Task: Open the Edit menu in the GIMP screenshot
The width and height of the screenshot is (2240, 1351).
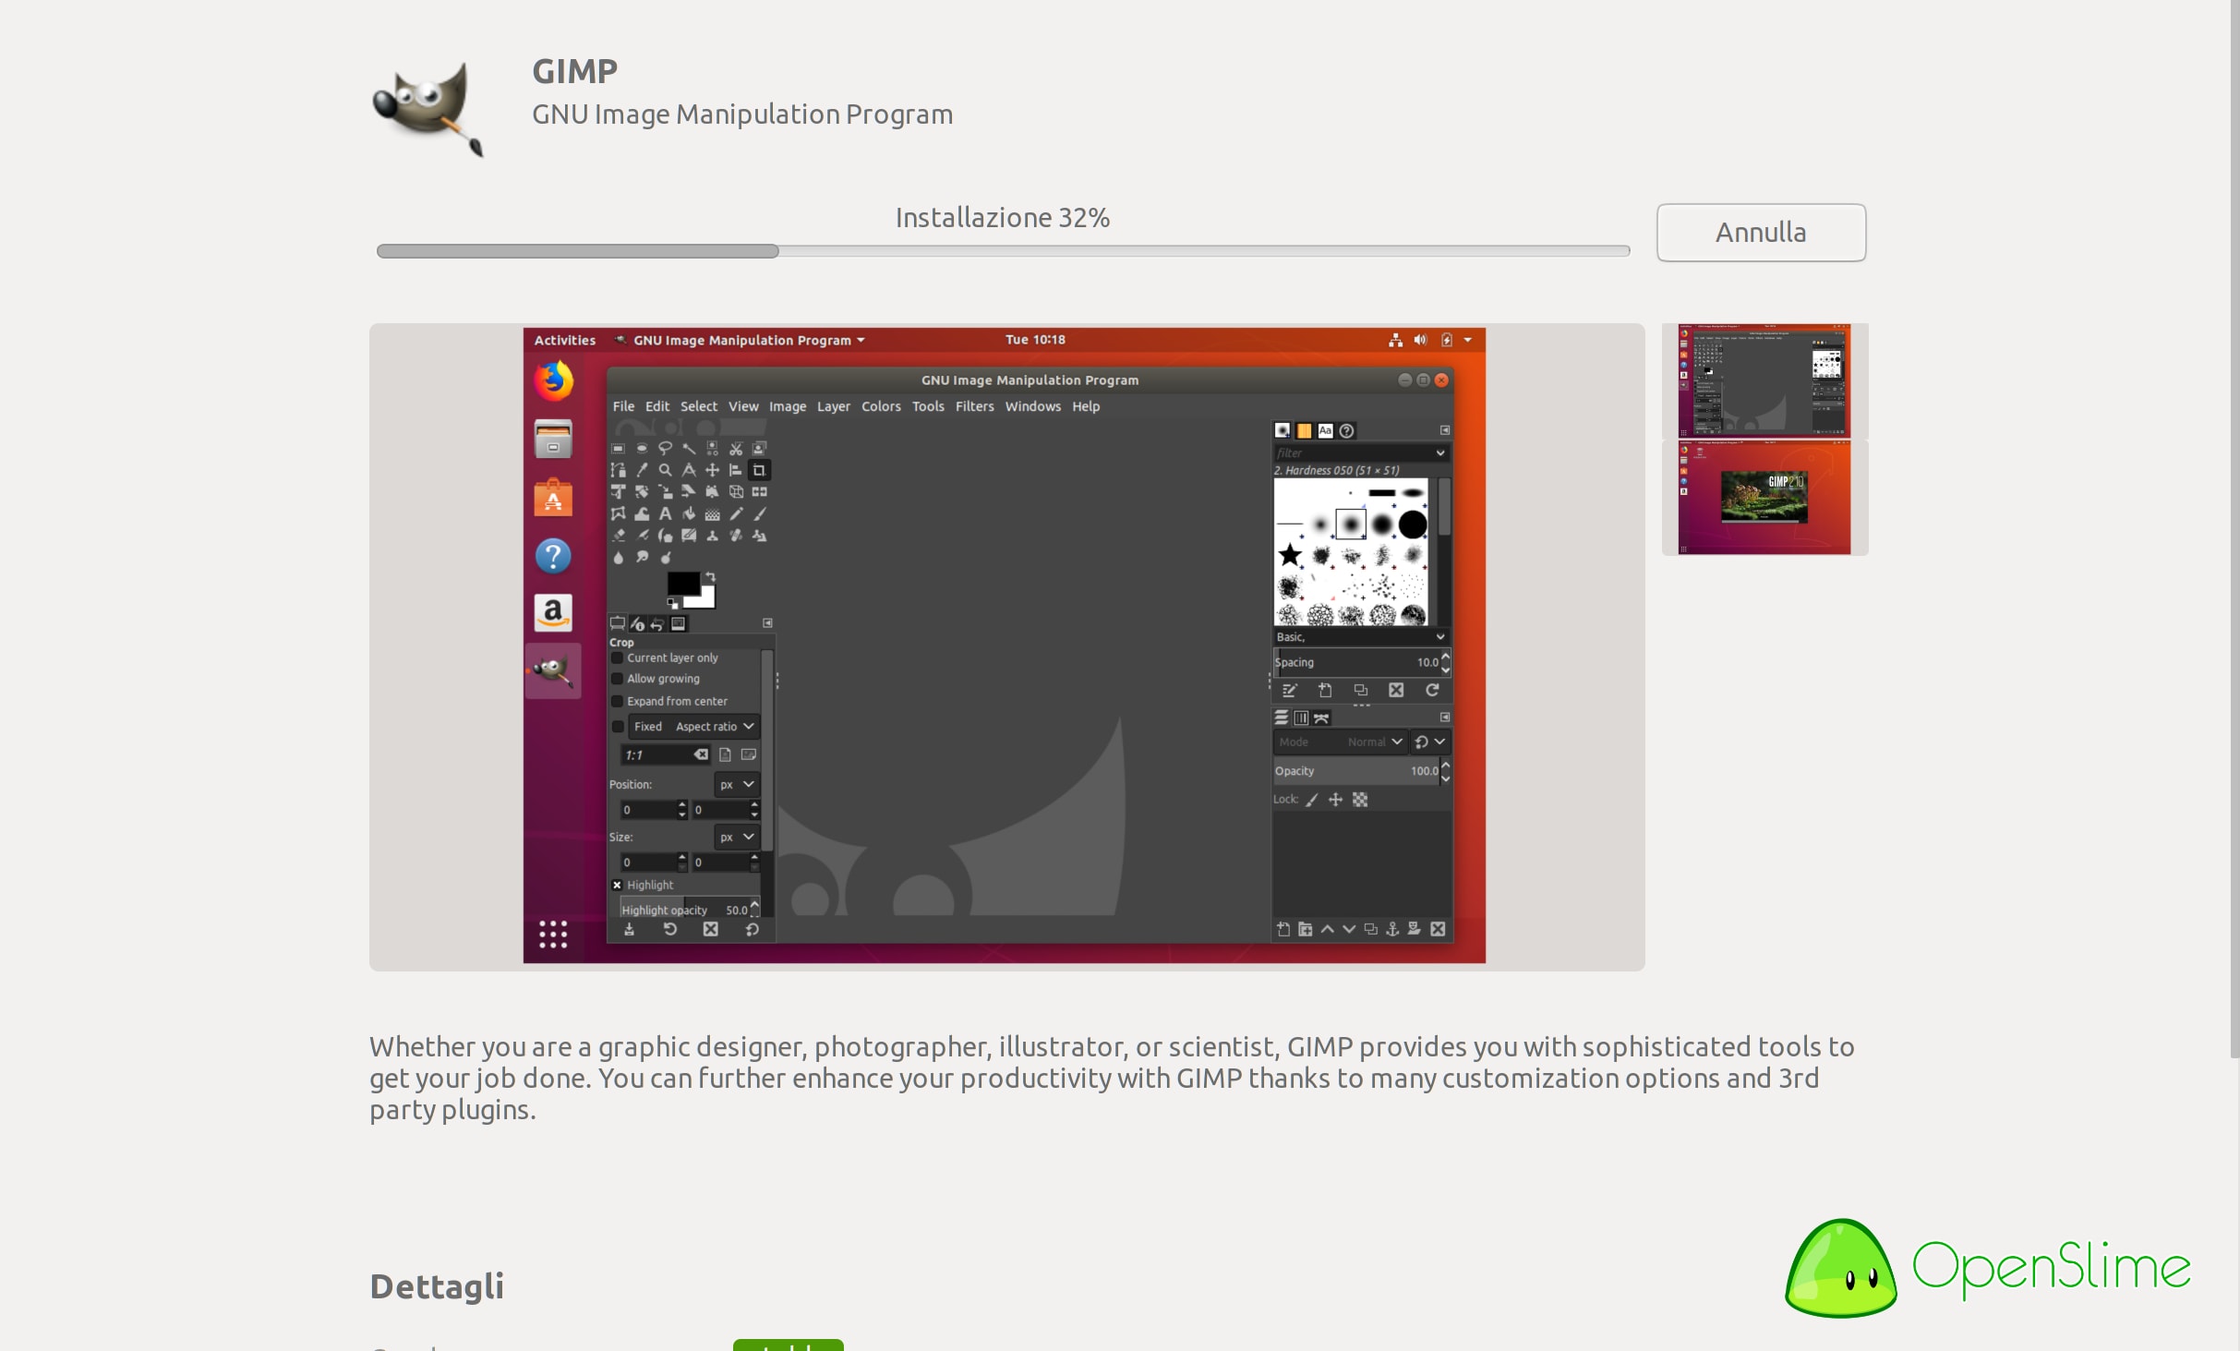Action: 657,406
